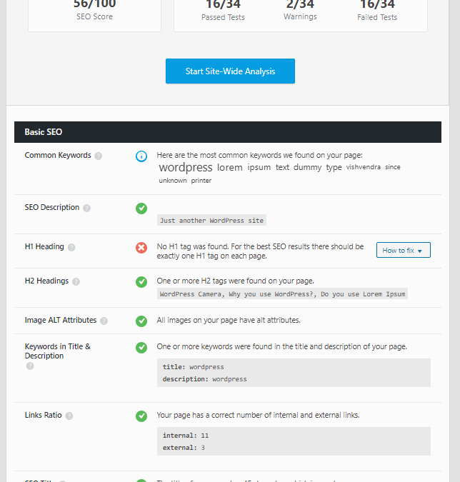Click the 'description: wordpress' line

pyautogui.click(x=204, y=379)
